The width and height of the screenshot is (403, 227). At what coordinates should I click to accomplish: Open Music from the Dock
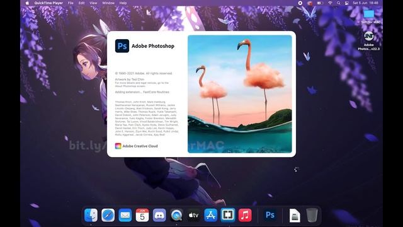tap(245, 215)
